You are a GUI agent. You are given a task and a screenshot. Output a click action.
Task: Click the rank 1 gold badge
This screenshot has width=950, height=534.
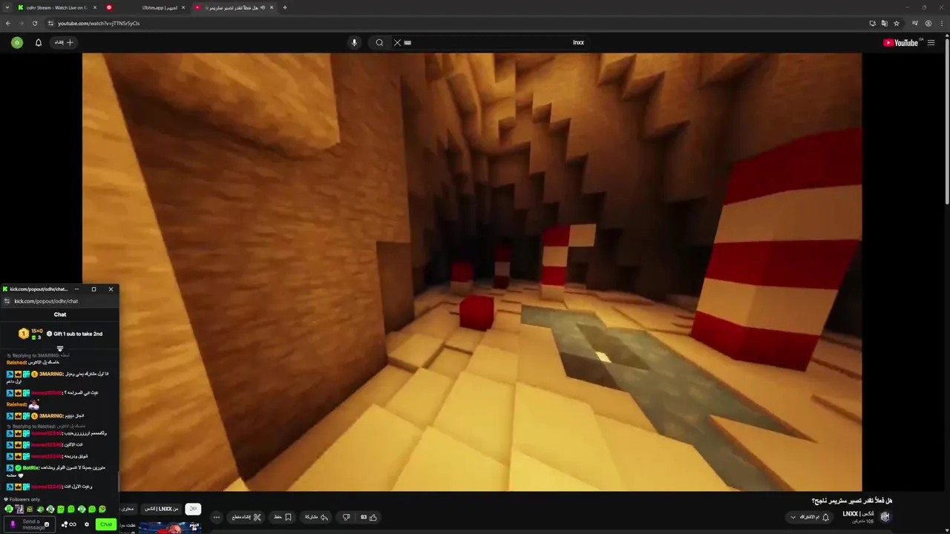click(x=24, y=334)
